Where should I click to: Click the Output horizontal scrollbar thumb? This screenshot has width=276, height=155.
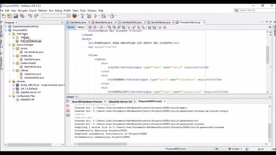102,144
